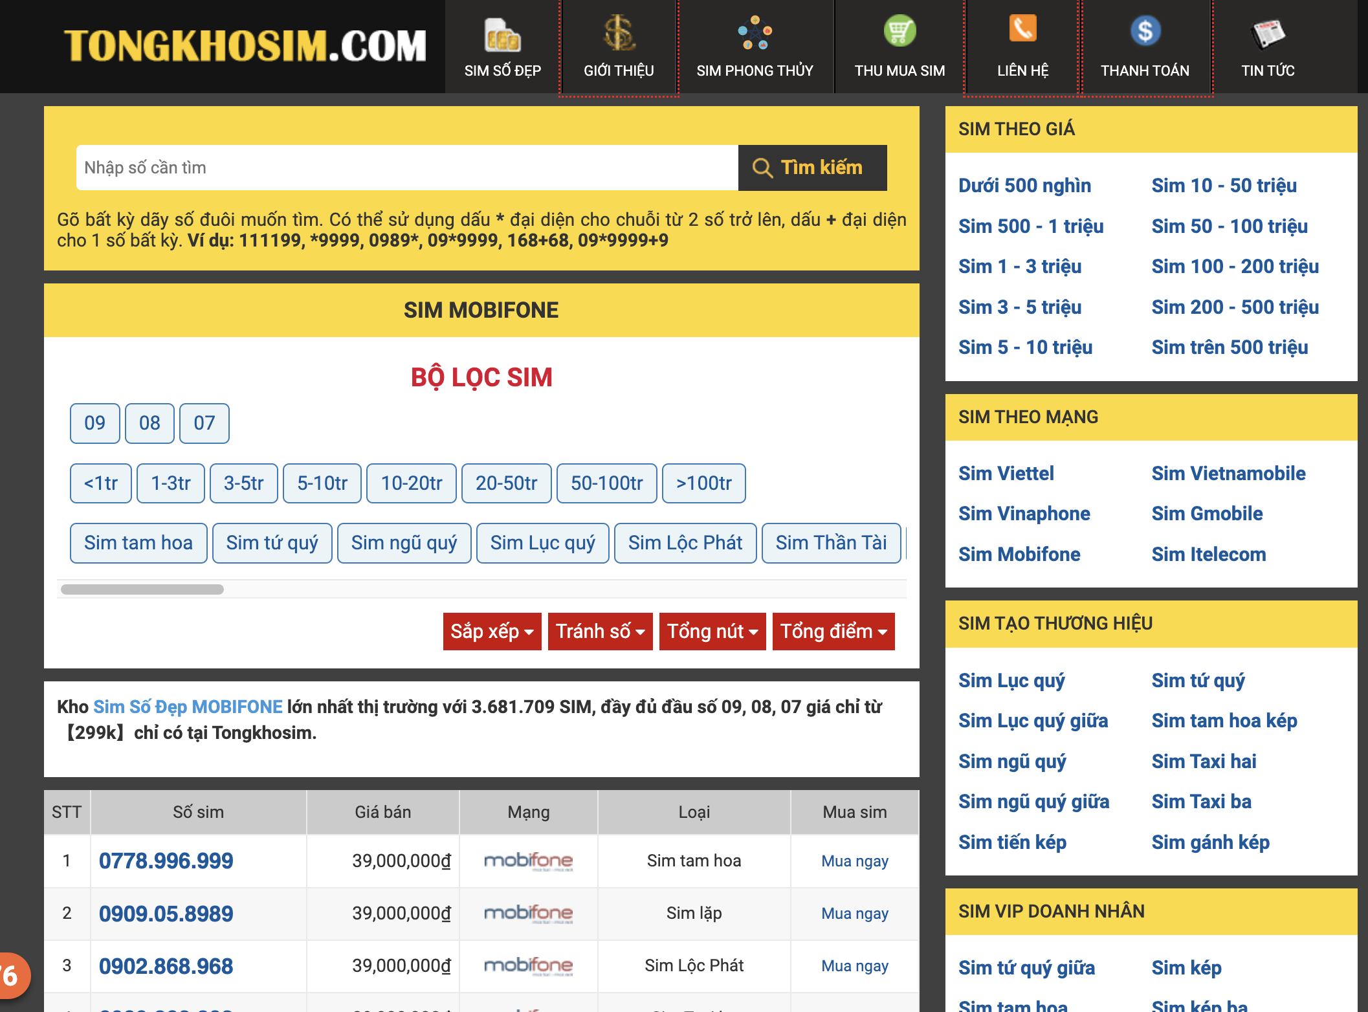
Task: Open the Sim Viettel network link
Action: [1006, 473]
